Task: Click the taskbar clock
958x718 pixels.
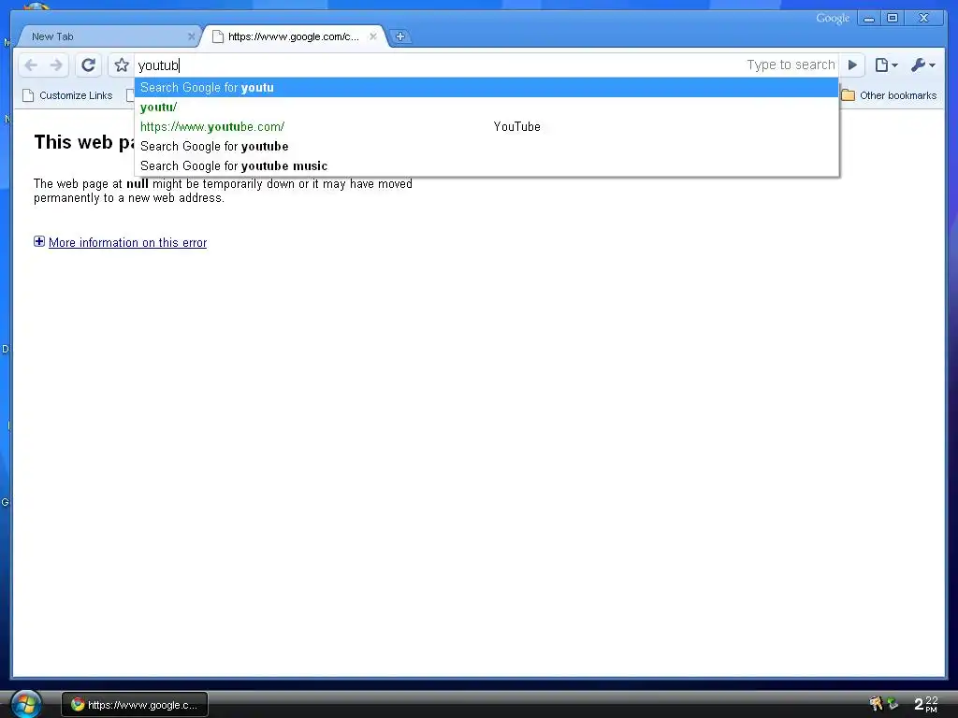Action: point(925,704)
